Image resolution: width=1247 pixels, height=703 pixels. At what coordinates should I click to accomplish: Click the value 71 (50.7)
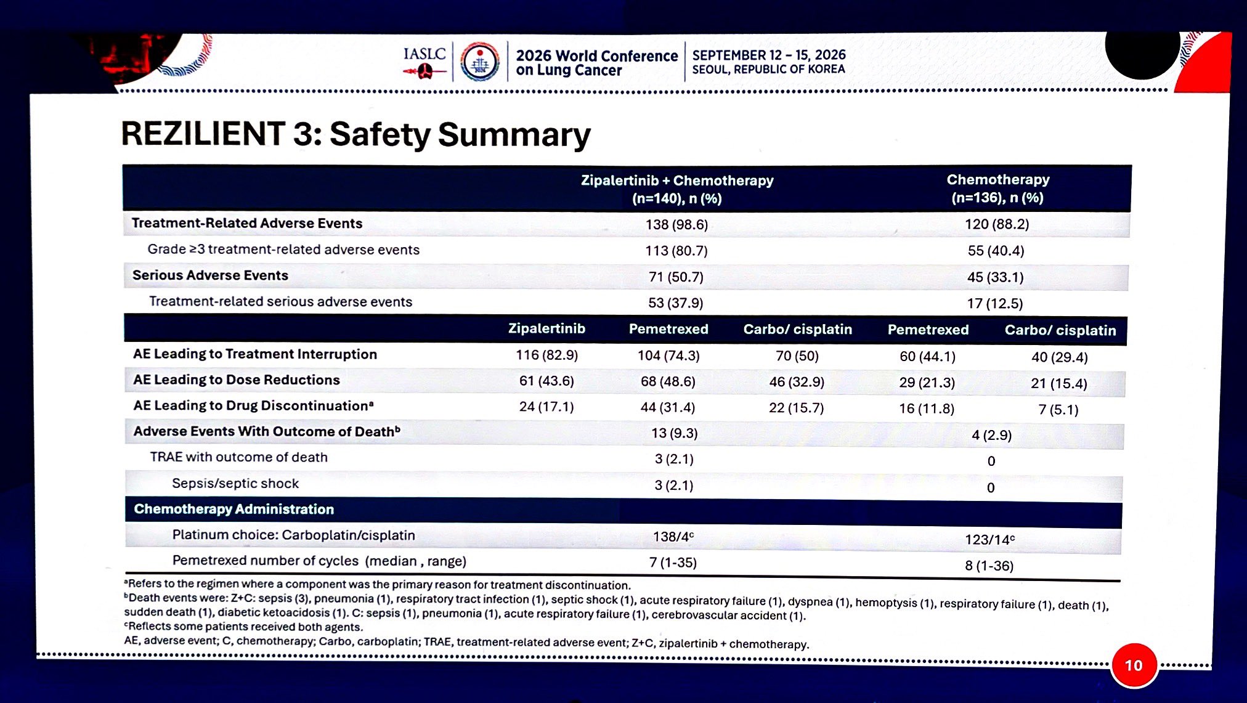pos(676,277)
